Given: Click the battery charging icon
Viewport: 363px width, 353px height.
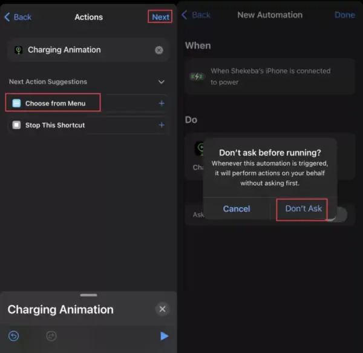Looking at the screenshot, I should 197,76.
